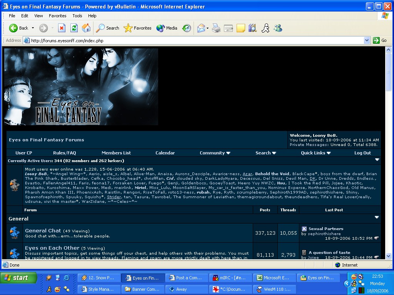The image size is (394, 295).
Task: Click the grey Forward arrow button
Action: (43, 28)
